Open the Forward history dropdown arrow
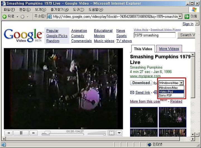This screenshot has height=148, width=201. (27, 17)
